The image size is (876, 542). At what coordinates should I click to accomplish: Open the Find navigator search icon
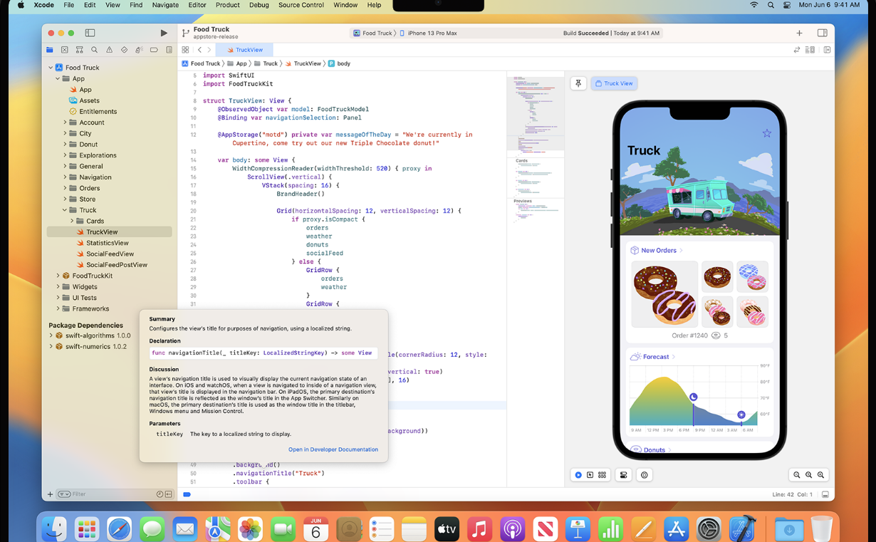coord(94,50)
